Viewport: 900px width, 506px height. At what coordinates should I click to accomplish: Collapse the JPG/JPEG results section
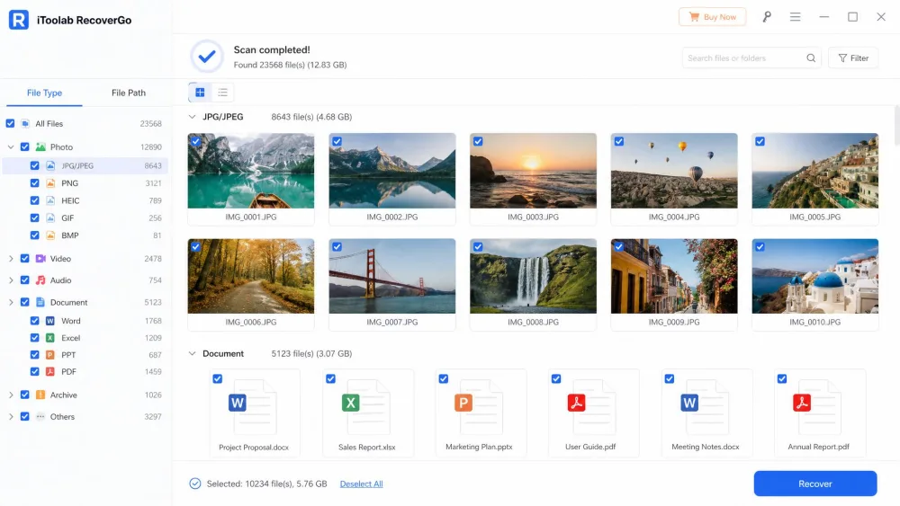coord(192,117)
